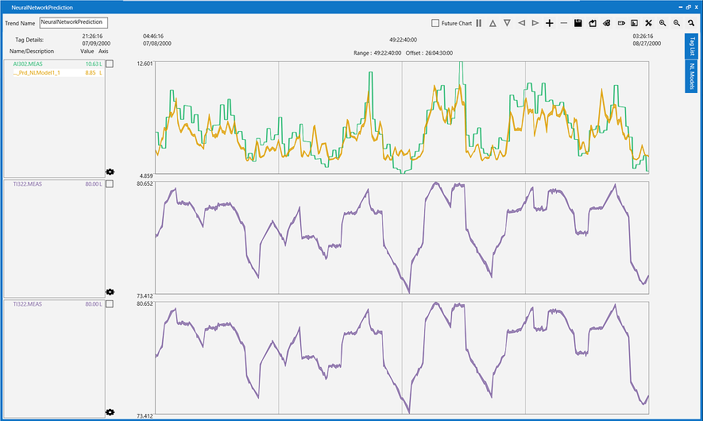Tick the axis checkbox beside AI302.MEAS

[110, 64]
